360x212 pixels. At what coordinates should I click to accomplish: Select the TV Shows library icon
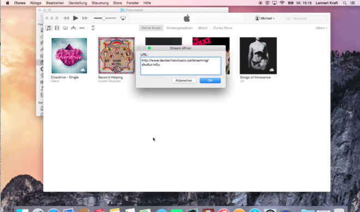[65, 28]
